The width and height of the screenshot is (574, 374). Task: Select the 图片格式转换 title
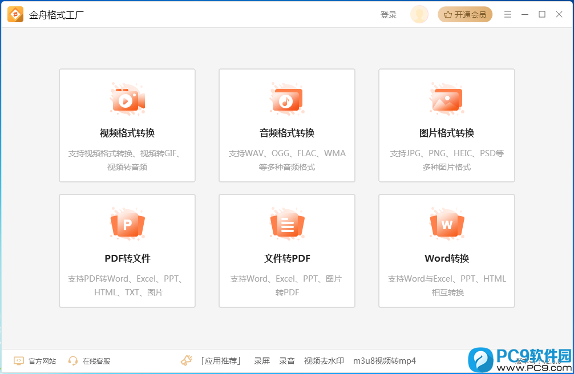coord(447,133)
